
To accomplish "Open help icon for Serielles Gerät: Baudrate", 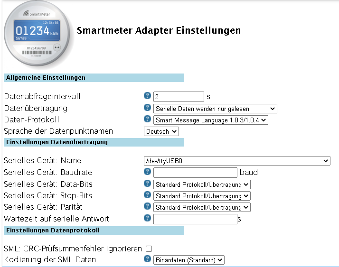I will 147,172.
